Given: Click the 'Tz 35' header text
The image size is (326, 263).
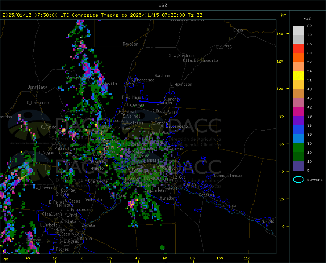Looking at the screenshot, I should 195,15.
